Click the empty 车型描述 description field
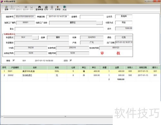Image resolution: width=161 pixels, height=125 pixels. 42,43
